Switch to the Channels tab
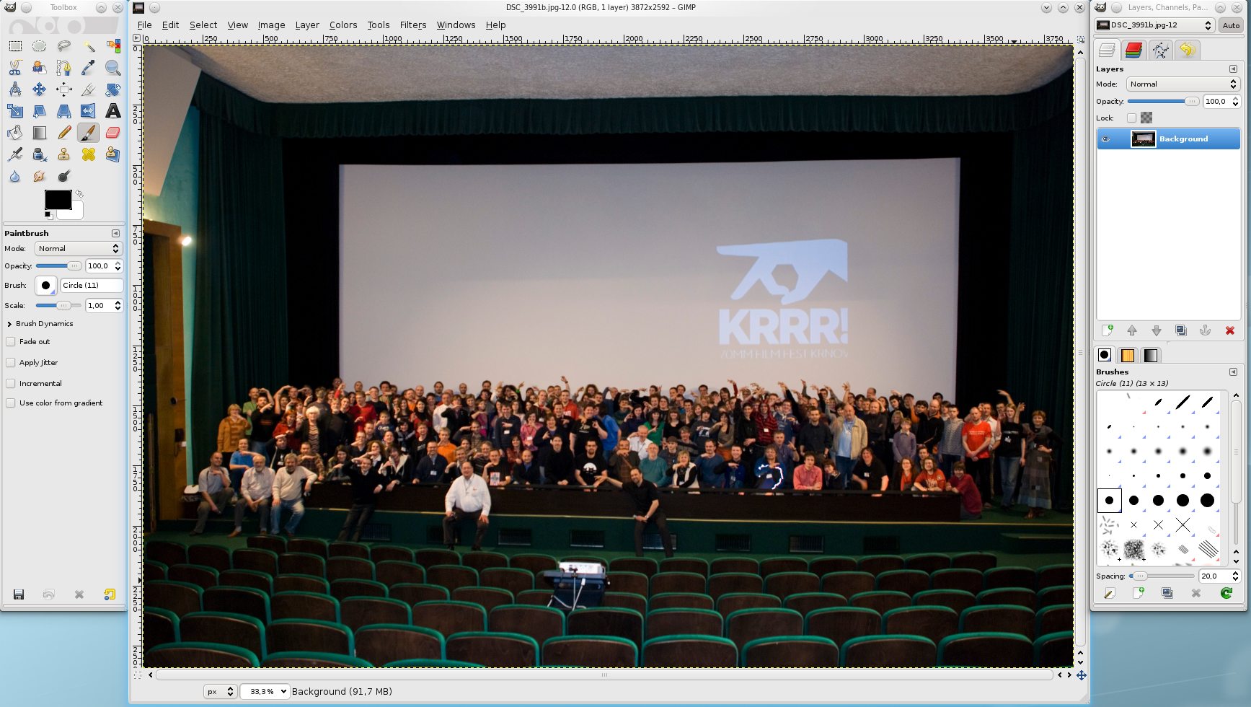The height and width of the screenshot is (707, 1251). tap(1133, 50)
